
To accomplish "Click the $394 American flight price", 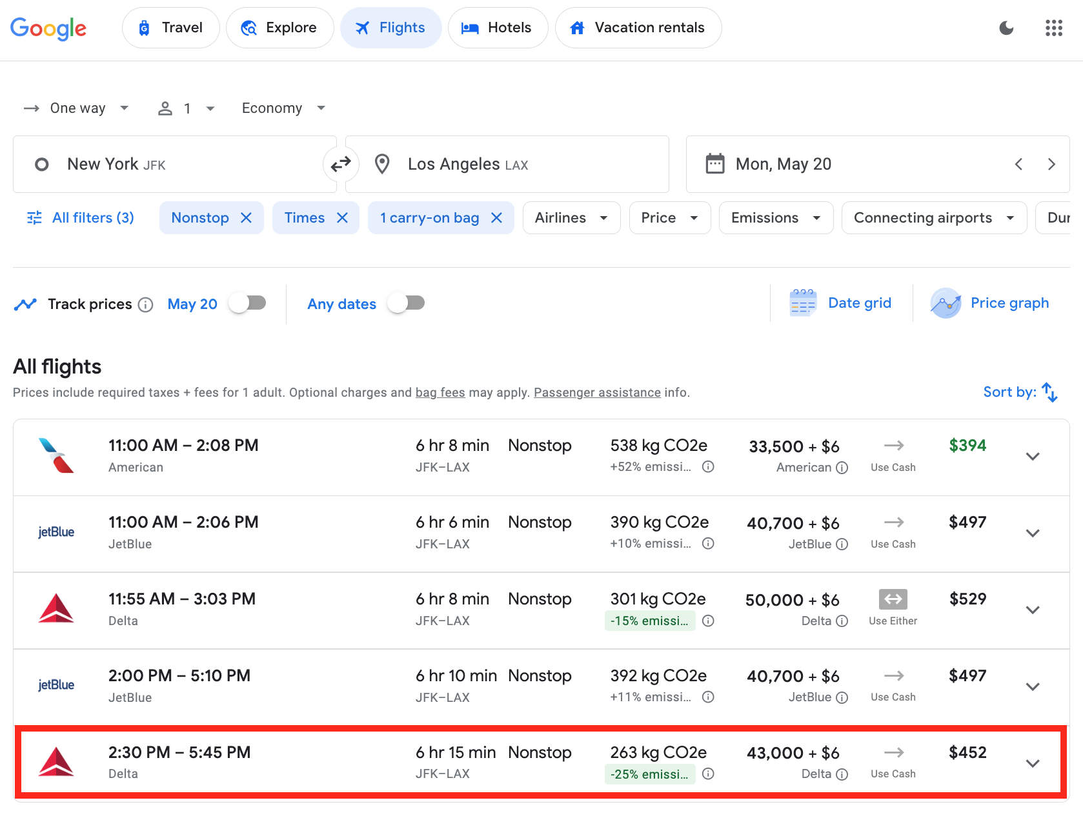I will pyautogui.click(x=967, y=446).
